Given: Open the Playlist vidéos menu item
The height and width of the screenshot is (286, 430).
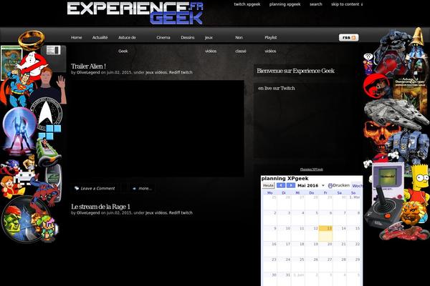Looking at the screenshot, I should [x=270, y=44].
